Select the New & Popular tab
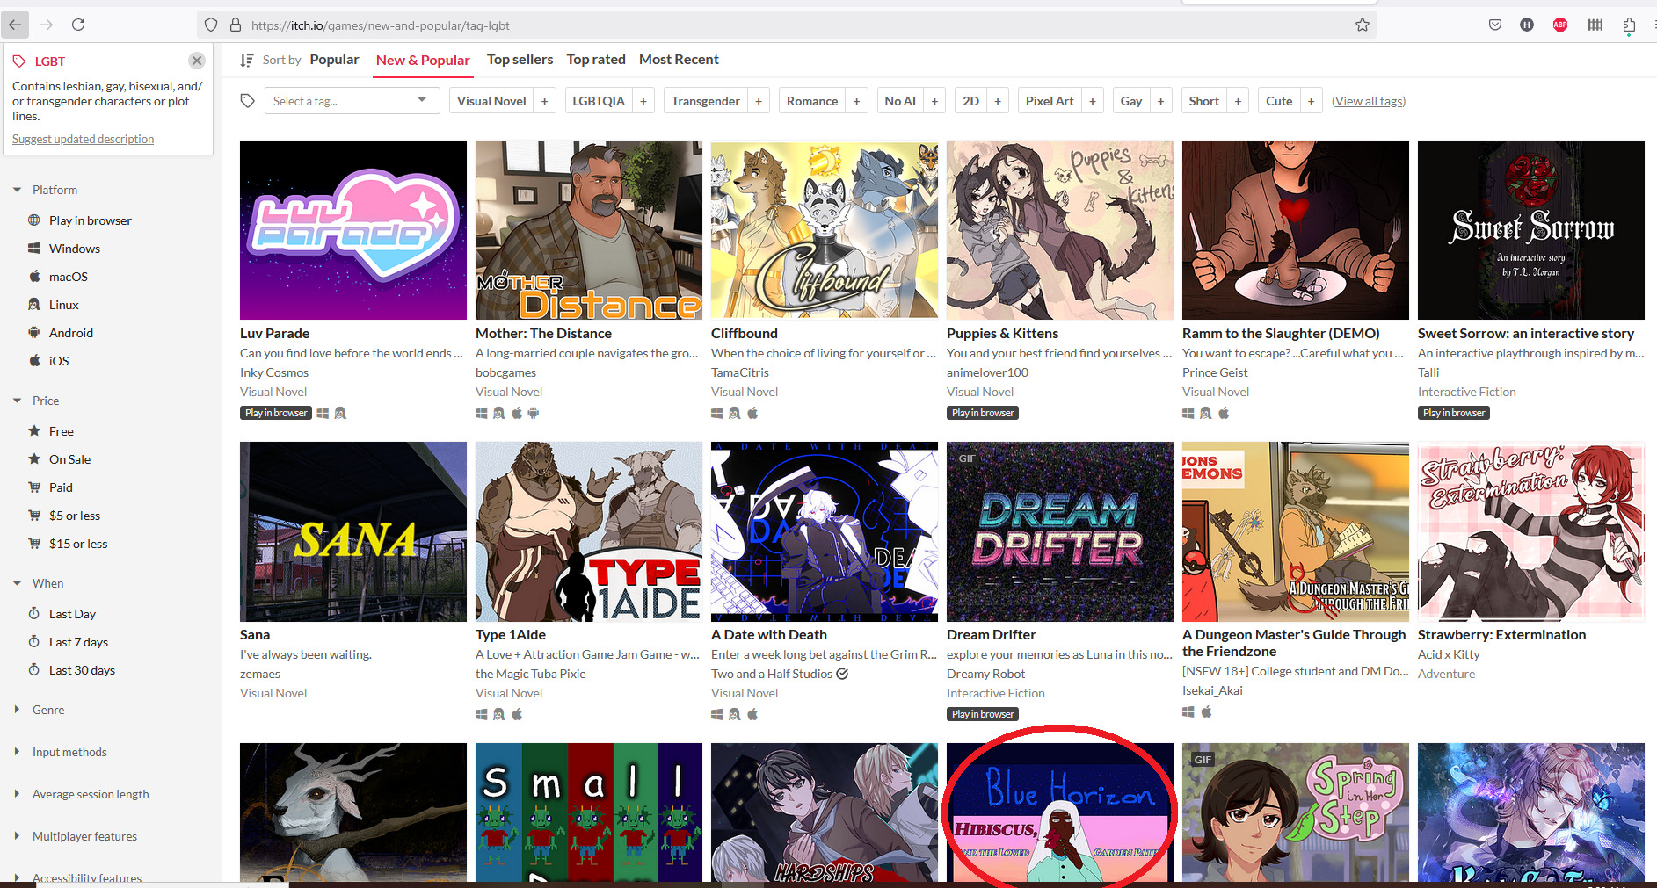Image resolution: width=1657 pixels, height=888 pixels. click(423, 60)
